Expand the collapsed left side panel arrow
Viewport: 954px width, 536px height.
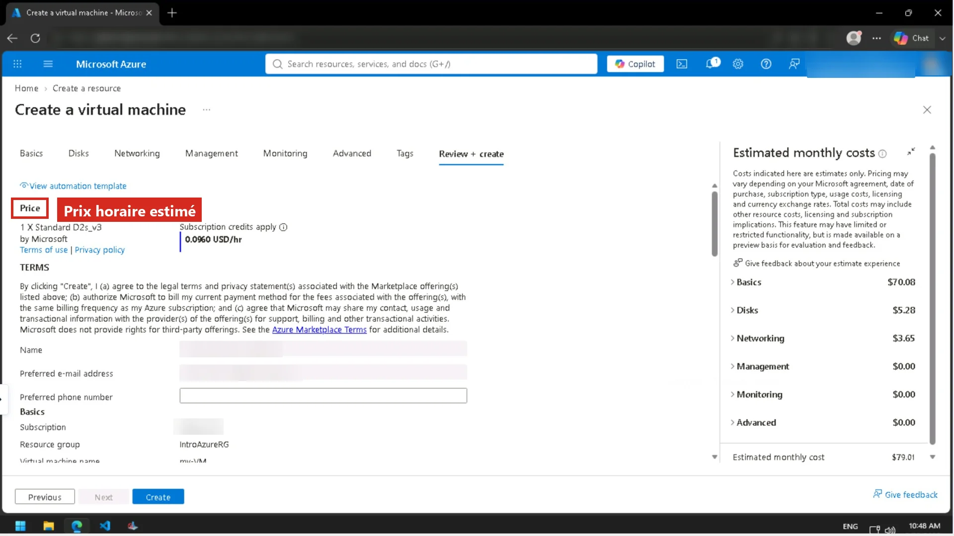coord(2,399)
